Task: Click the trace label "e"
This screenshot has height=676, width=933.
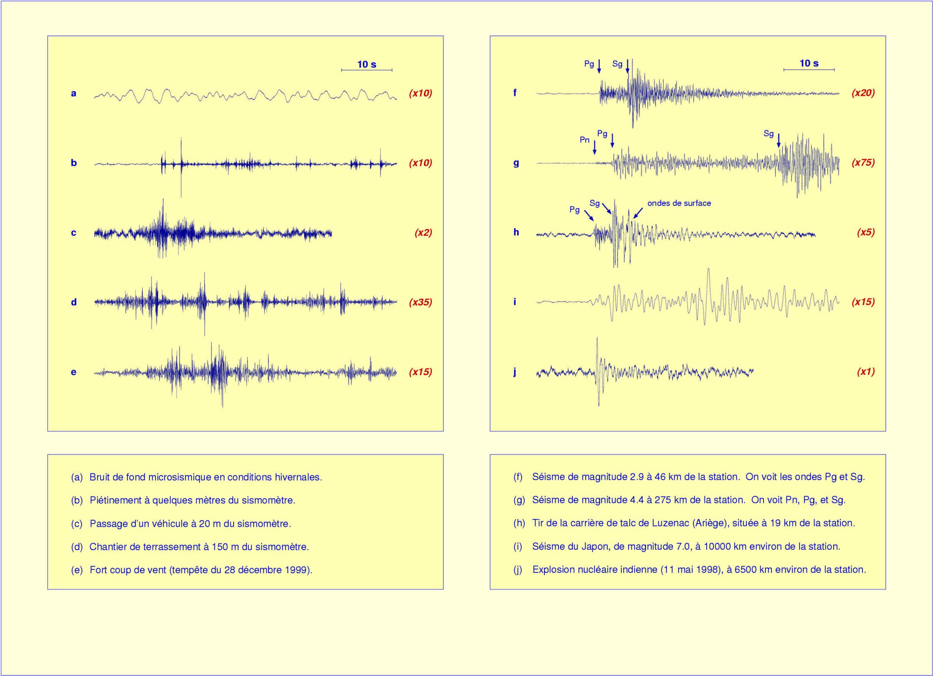Action: [x=73, y=373]
